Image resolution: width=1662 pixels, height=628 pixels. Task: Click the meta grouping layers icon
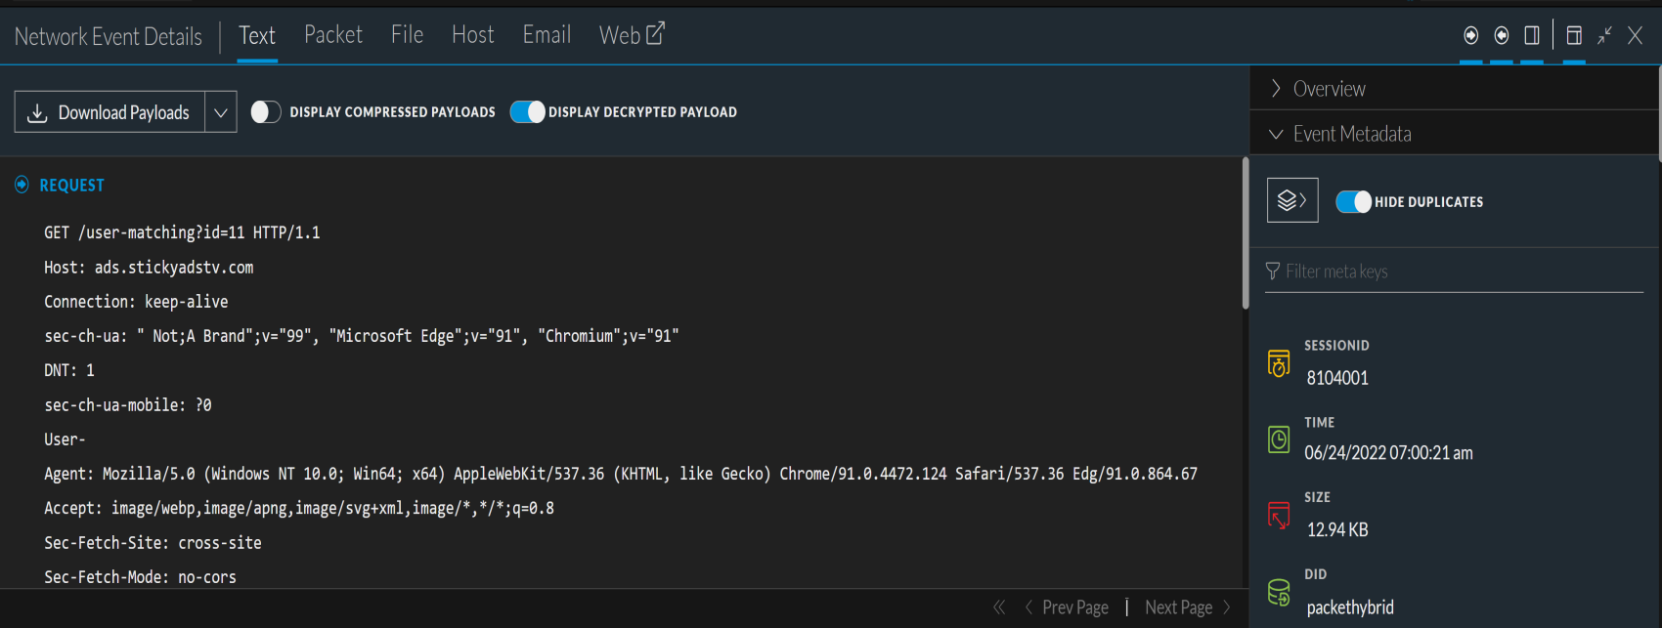(1292, 199)
